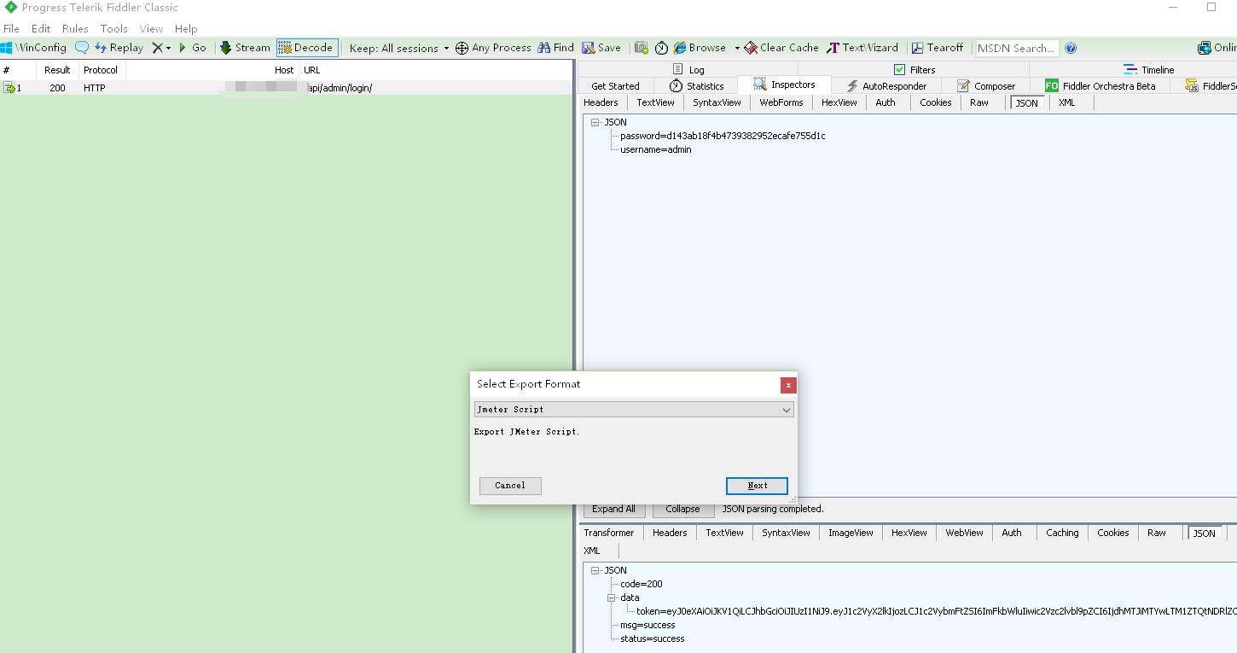Open the Help menu

point(186,28)
